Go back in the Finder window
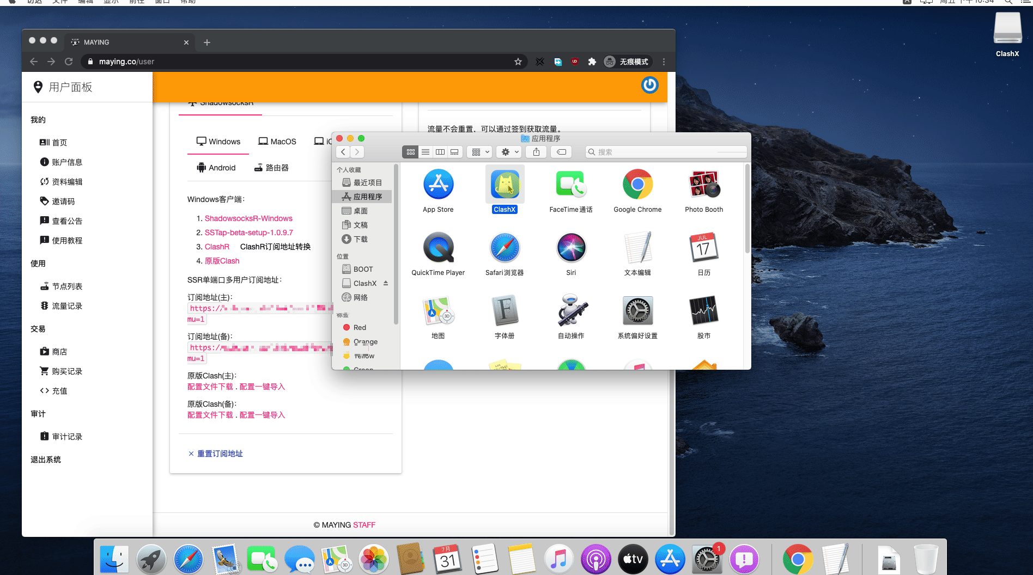The width and height of the screenshot is (1033, 575). [x=343, y=152]
